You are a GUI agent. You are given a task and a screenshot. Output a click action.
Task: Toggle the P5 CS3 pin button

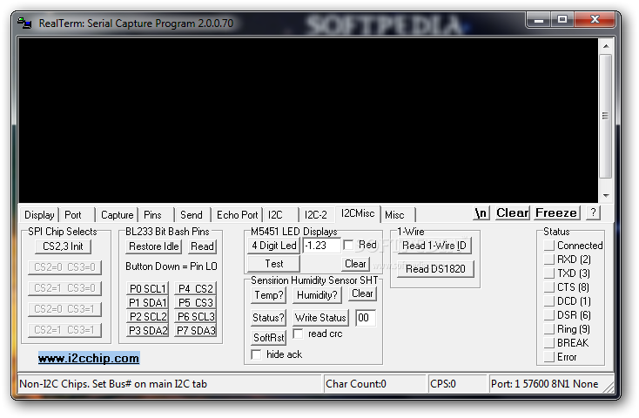(196, 302)
